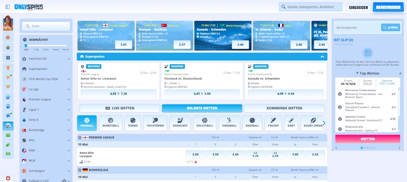
Task: Open Kanada - Schweden featured bet card
Action: tap(223, 35)
